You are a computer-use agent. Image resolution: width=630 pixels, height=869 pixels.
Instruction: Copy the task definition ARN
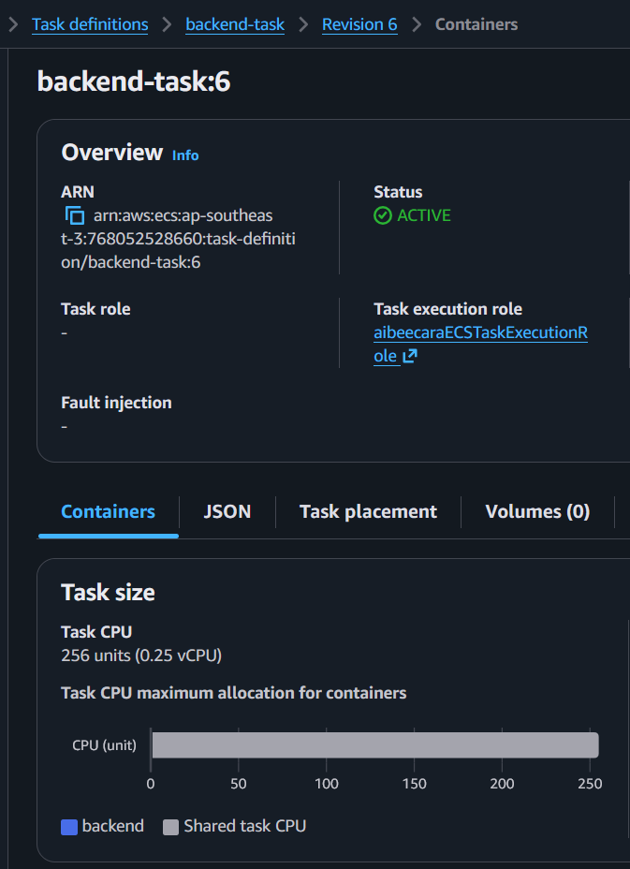(x=75, y=215)
